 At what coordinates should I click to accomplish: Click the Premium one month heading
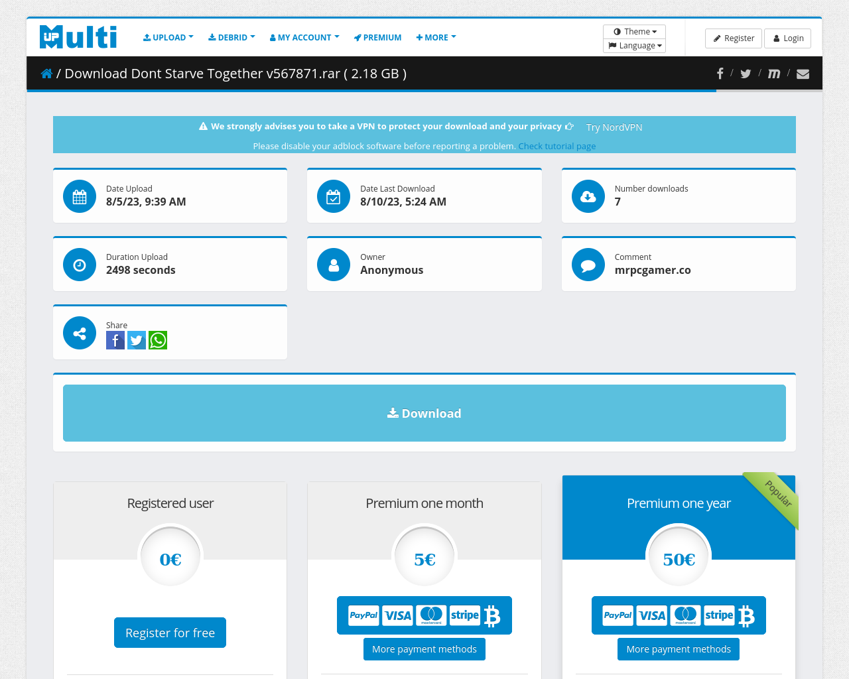coord(424,503)
